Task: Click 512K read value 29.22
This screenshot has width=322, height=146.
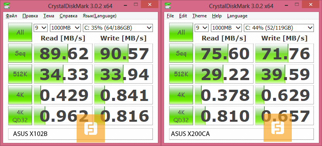Action: tap(224, 74)
